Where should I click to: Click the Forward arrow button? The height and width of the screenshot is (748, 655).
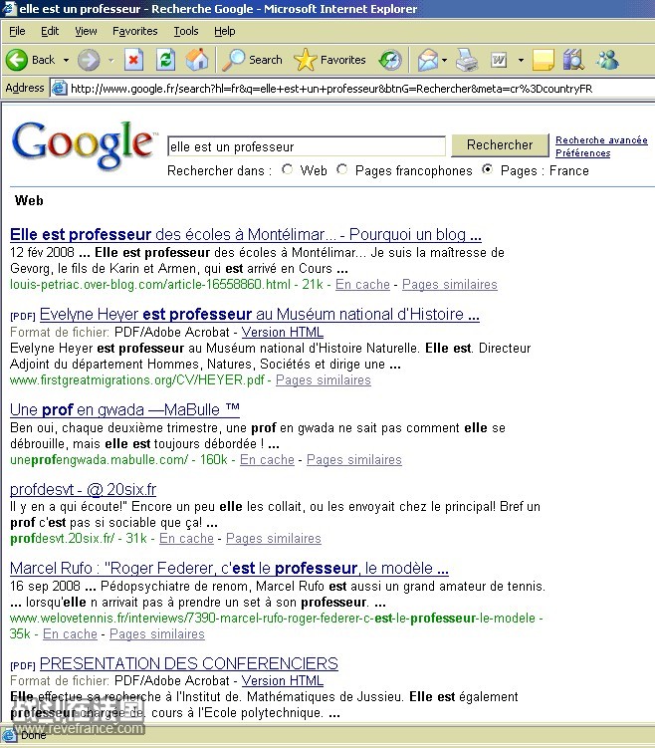89,60
